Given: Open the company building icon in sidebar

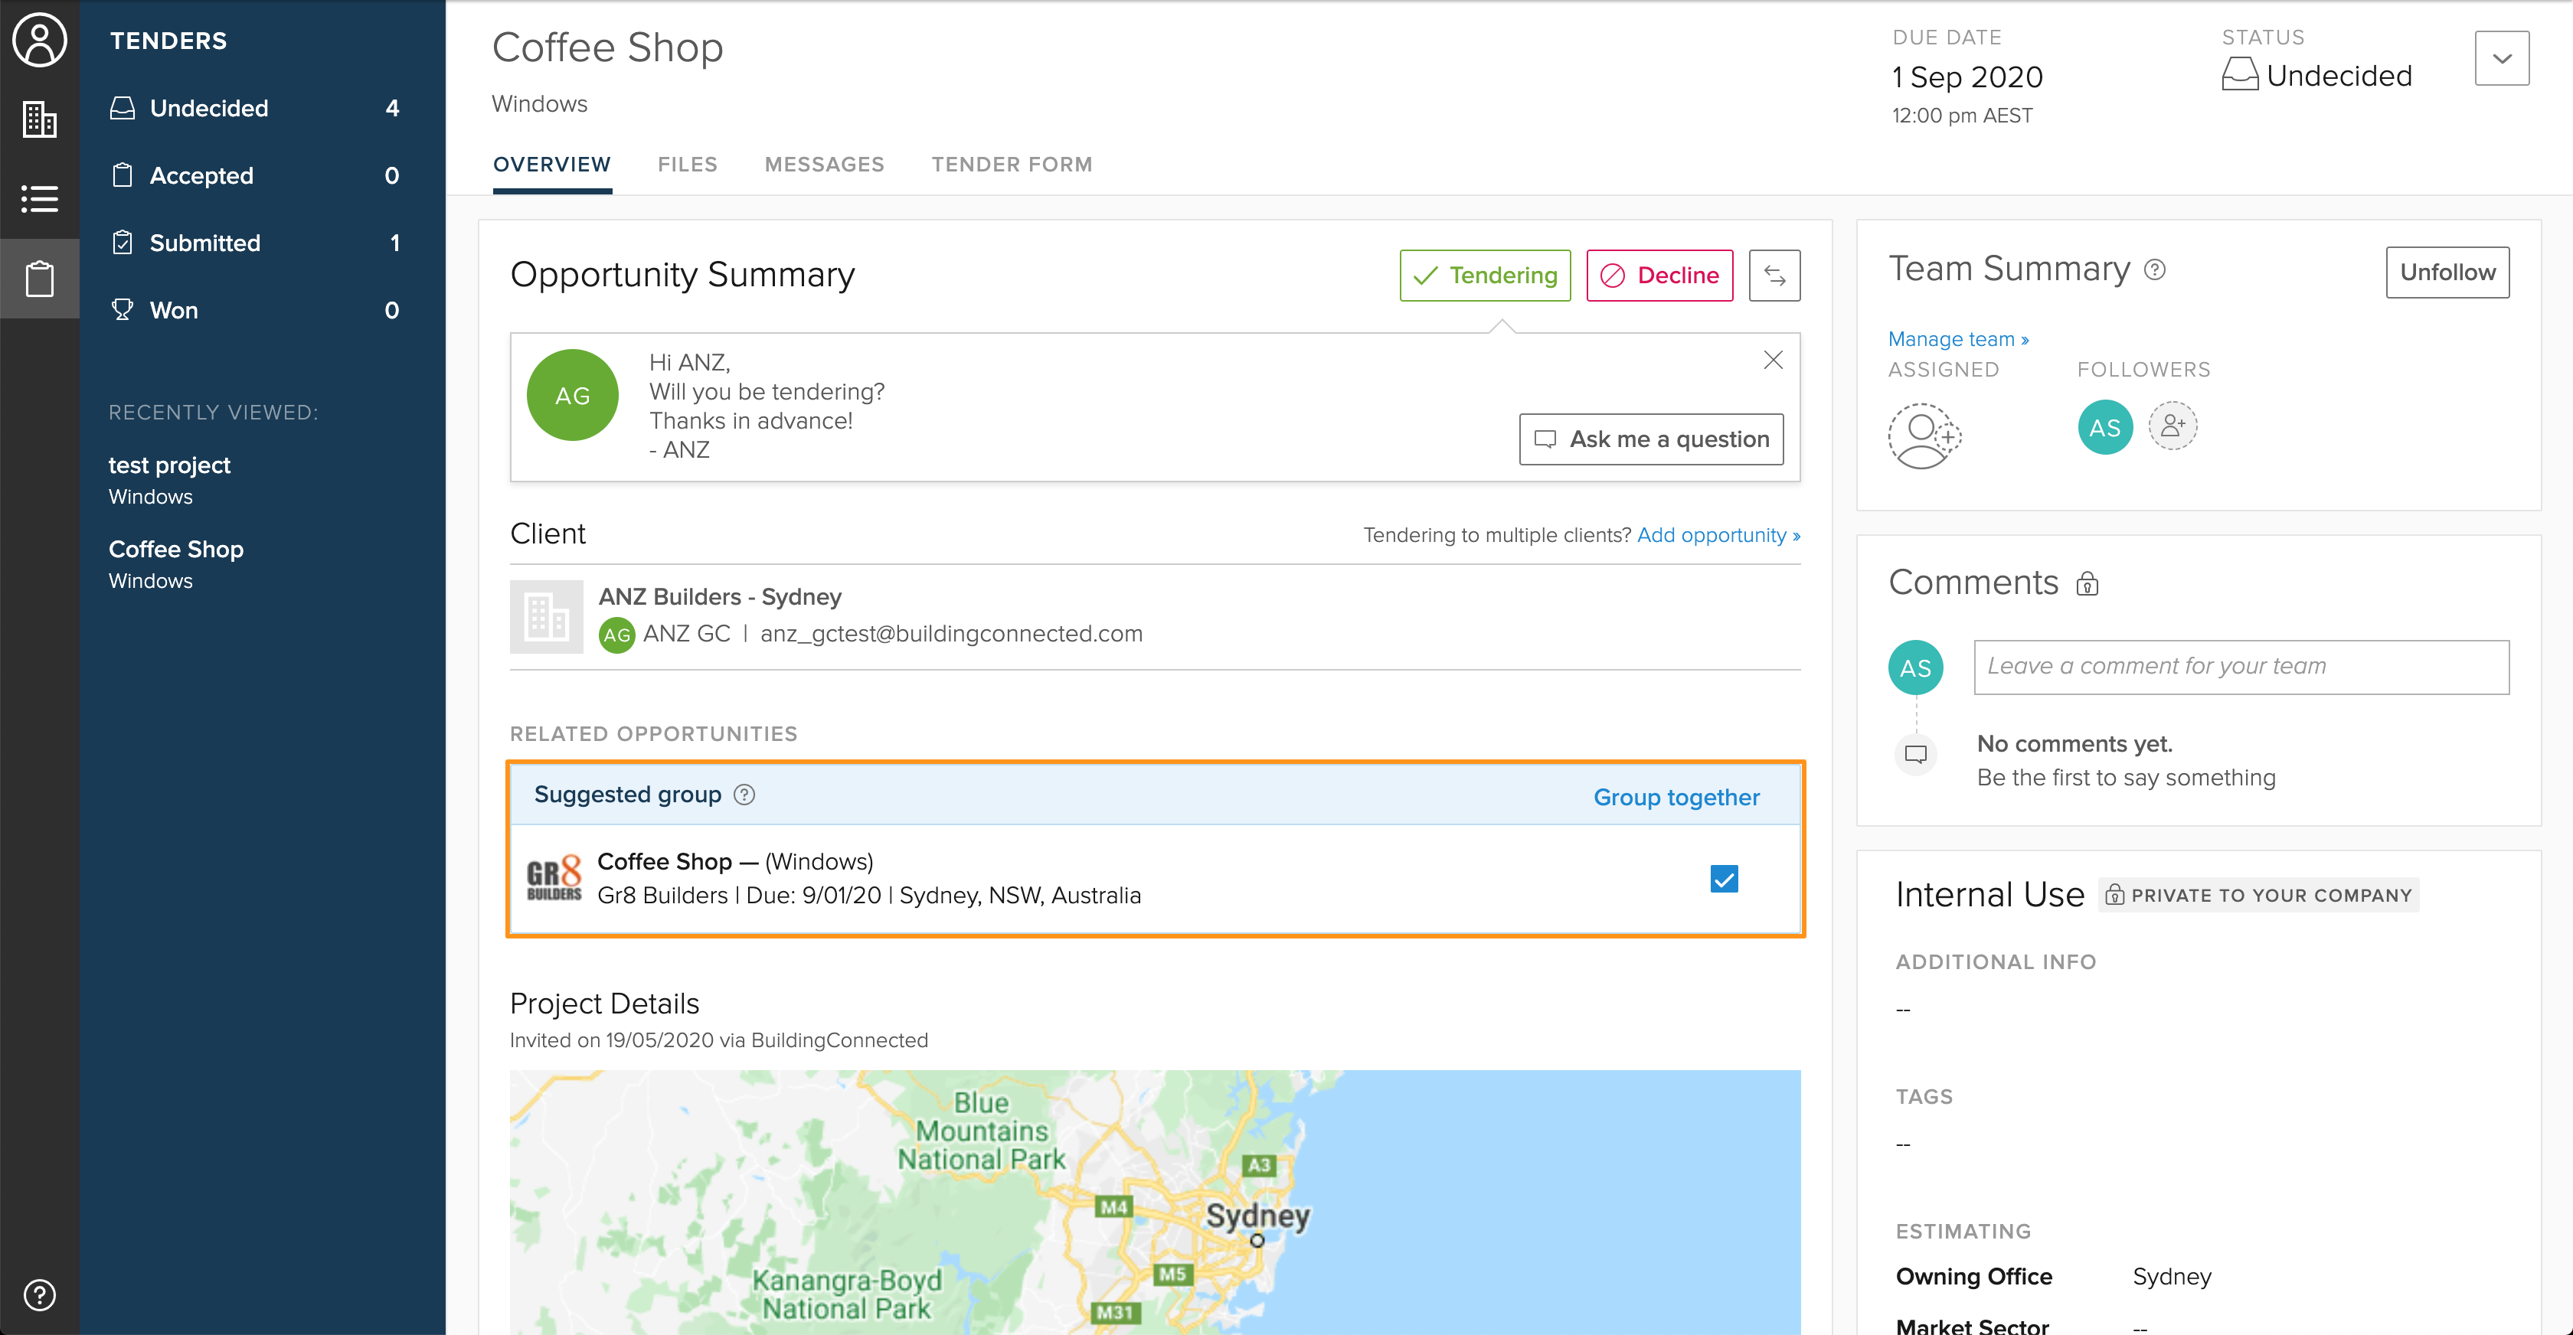Looking at the screenshot, I should coord(39,120).
